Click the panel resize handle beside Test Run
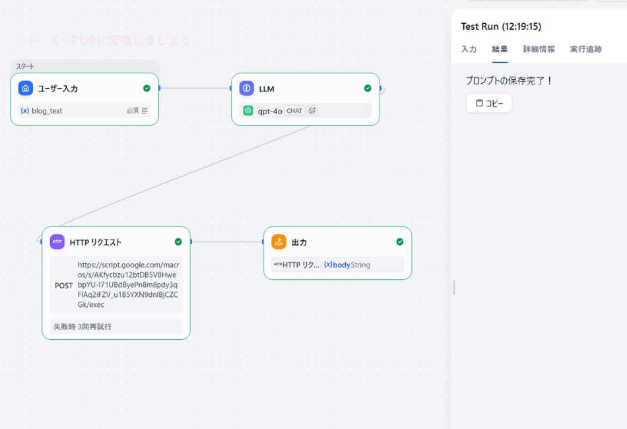627x429 pixels. [453, 287]
